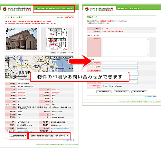The image size is (161, 151).
Task: Select the Fax contact method radio button
Action: [110, 86]
